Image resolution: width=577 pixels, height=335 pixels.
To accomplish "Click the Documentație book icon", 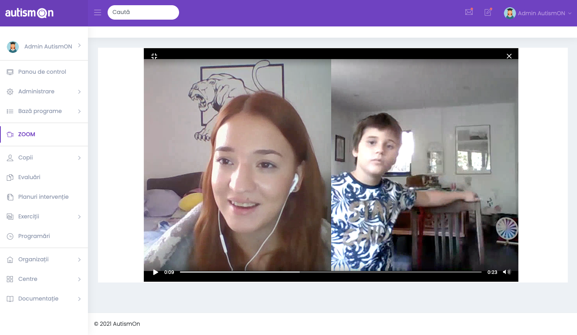I will click(10, 299).
